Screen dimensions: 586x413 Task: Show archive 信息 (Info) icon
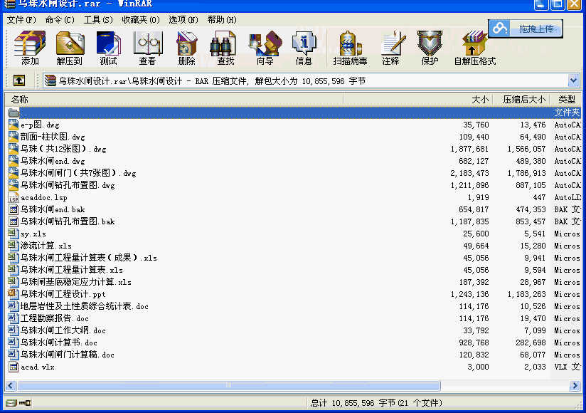point(304,47)
